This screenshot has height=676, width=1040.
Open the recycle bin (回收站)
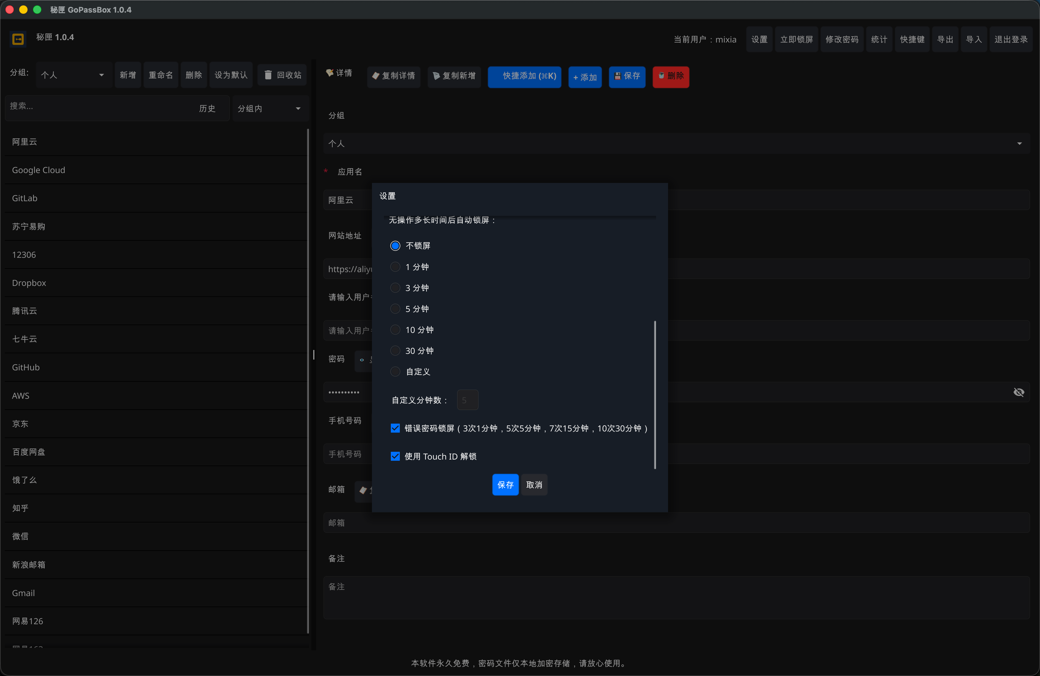tap(282, 75)
